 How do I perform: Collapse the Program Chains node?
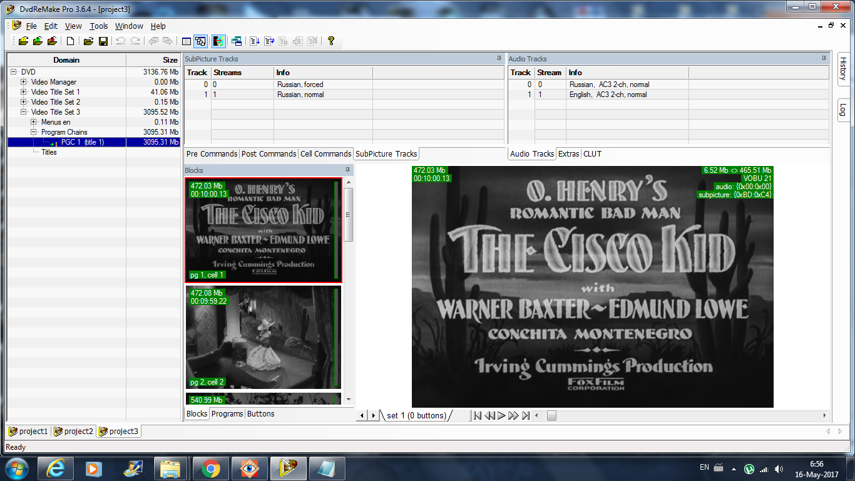[x=34, y=132]
